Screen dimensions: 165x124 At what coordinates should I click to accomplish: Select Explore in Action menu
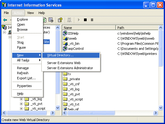tap(27, 19)
